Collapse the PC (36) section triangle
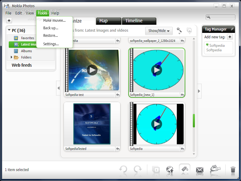Viewport: 241px width, 181px height. point(9,30)
